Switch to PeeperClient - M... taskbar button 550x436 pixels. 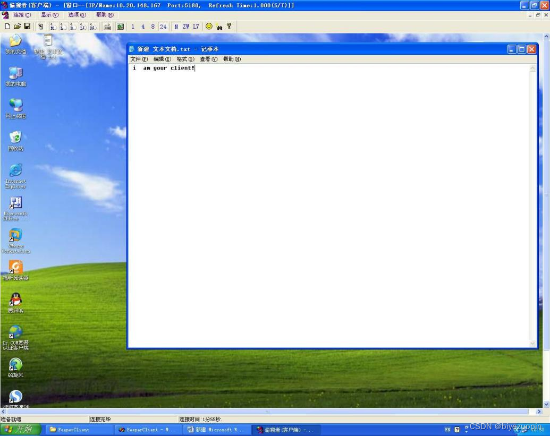click(148, 430)
